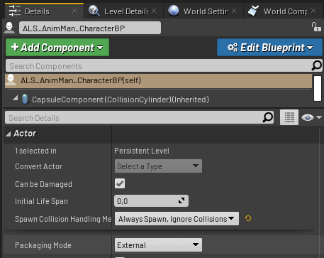Click the components list scrollbar

tap(317, 88)
